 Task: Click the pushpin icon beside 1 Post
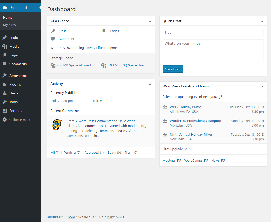click(x=53, y=31)
